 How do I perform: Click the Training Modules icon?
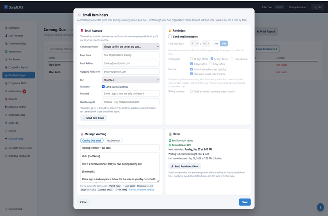(6, 44)
